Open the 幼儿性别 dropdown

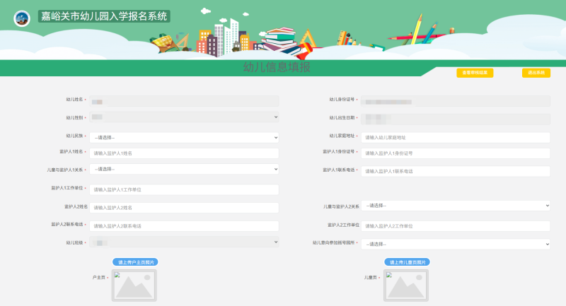click(x=184, y=117)
